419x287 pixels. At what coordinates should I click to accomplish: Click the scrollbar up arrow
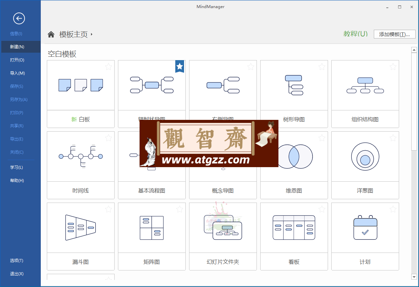[x=414, y=50]
